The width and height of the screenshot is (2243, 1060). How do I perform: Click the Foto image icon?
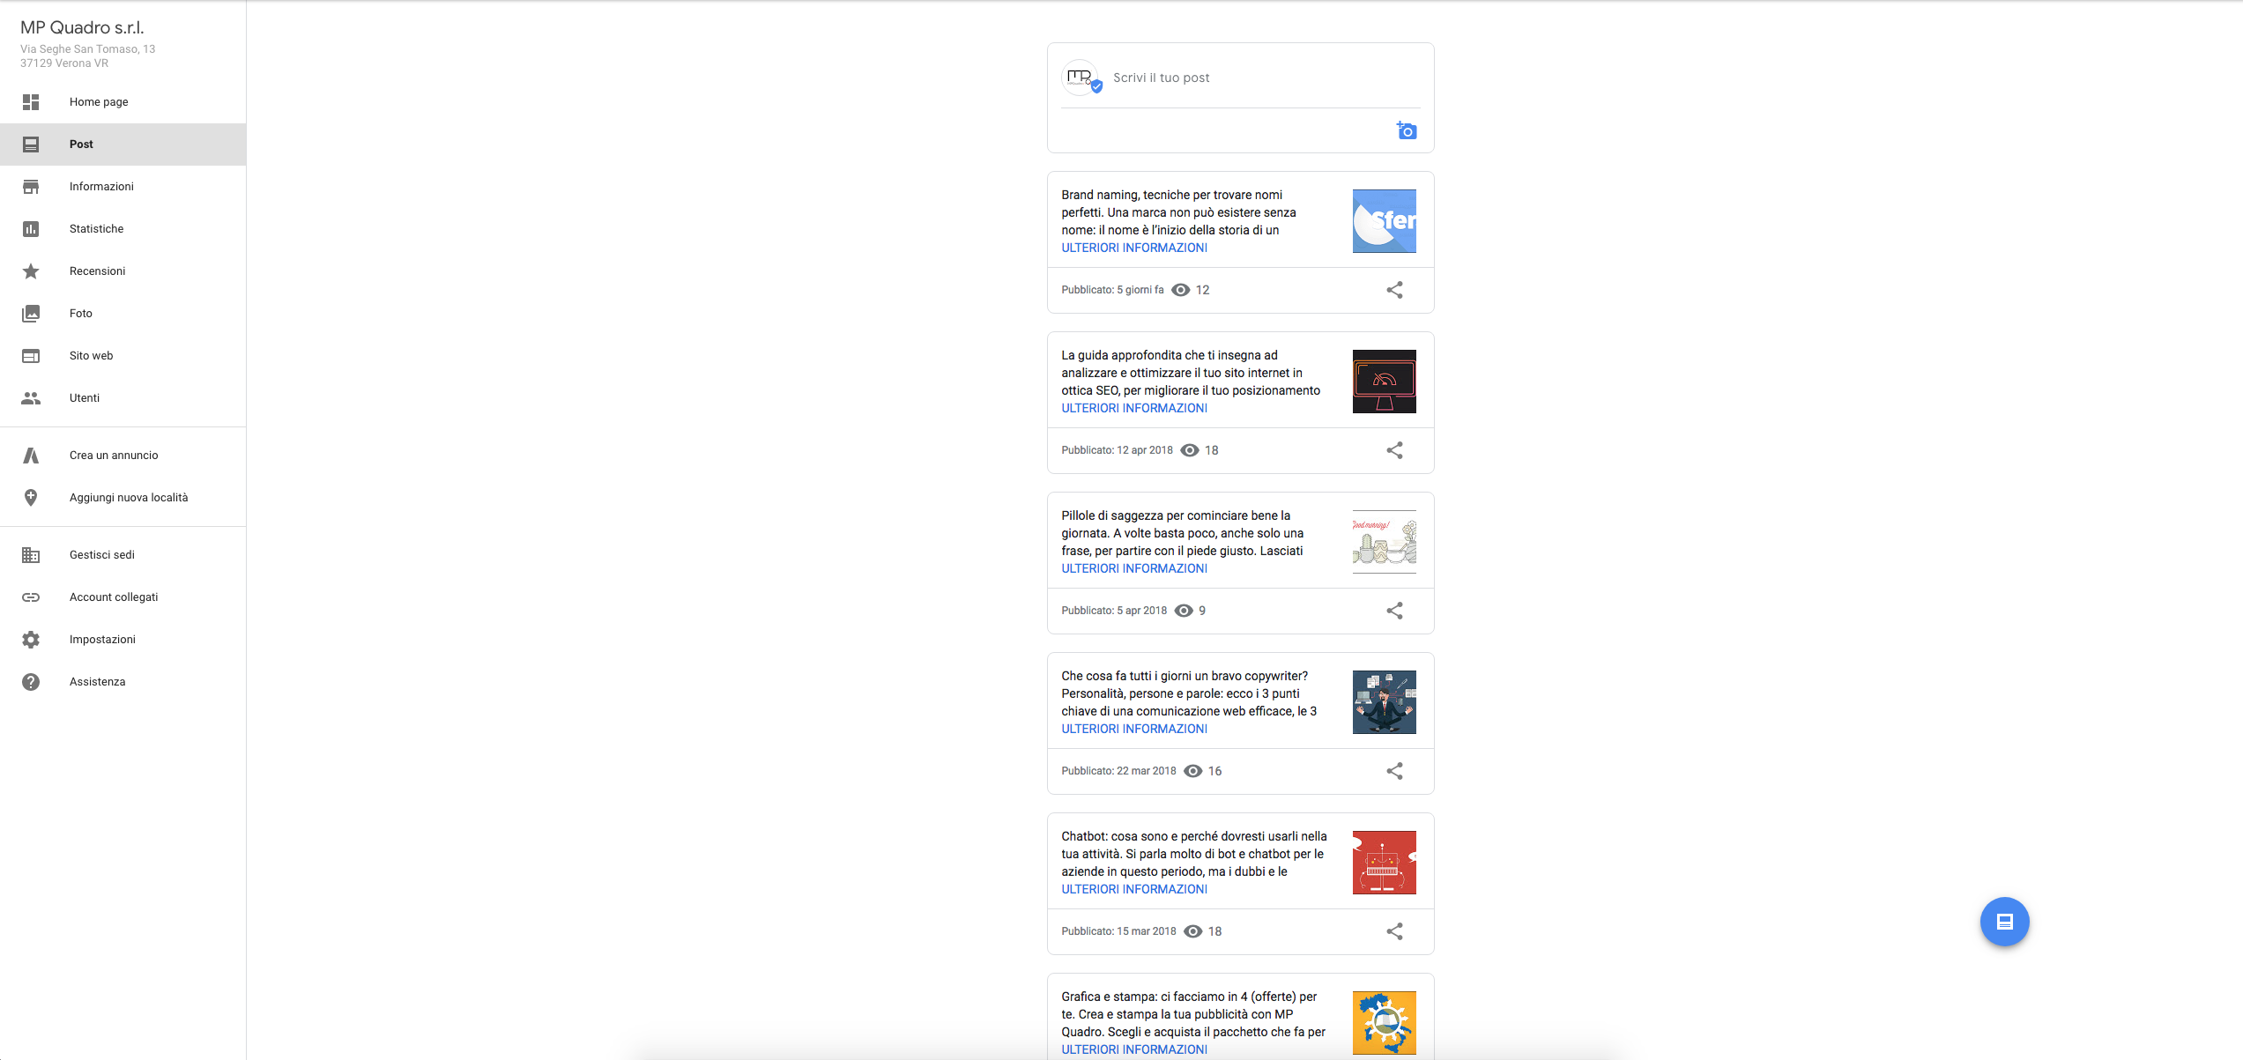[31, 314]
